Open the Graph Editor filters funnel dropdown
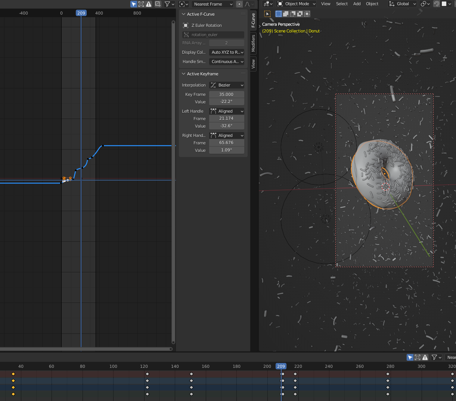Image resolution: width=456 pixels, height=401 pixels. coord(169,4)
